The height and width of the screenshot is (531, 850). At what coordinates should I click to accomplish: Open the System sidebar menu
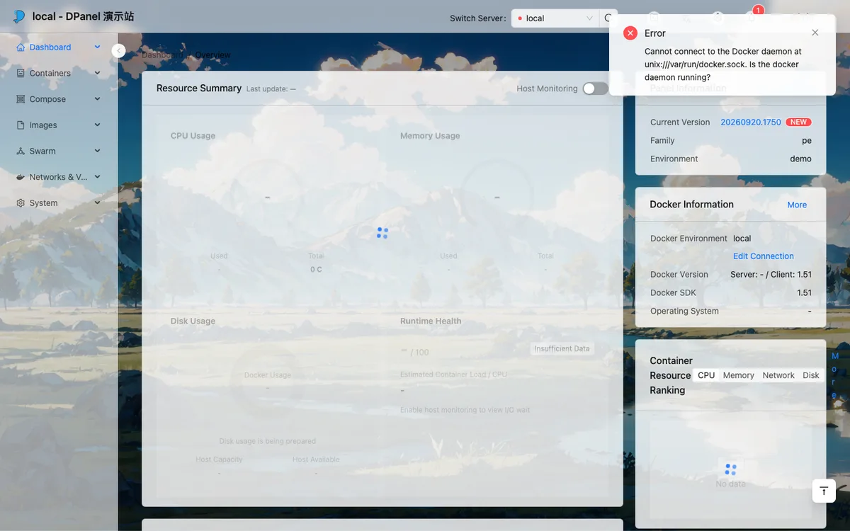(x=59, y=203)
